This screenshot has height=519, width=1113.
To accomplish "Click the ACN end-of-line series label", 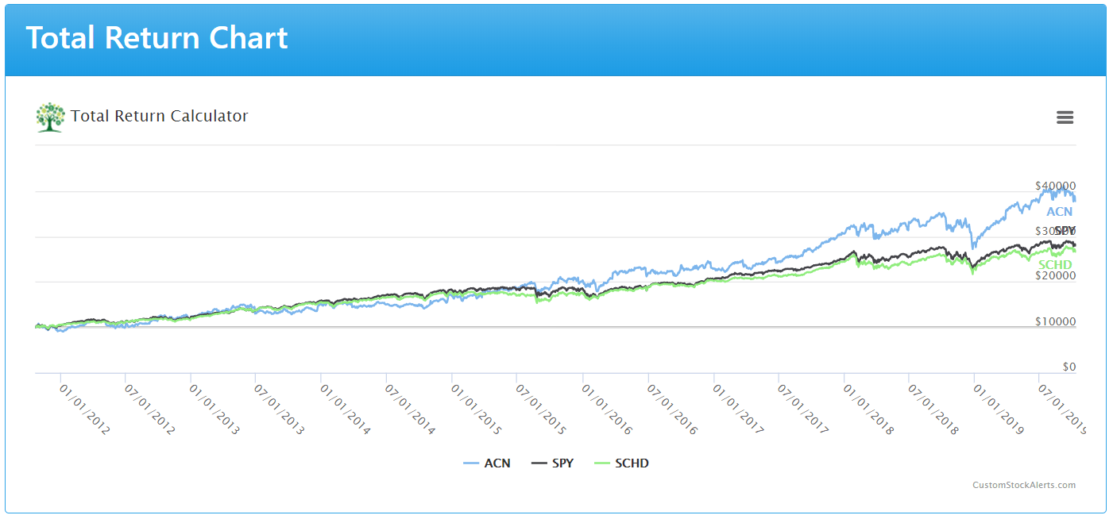I will [1059, 212].
